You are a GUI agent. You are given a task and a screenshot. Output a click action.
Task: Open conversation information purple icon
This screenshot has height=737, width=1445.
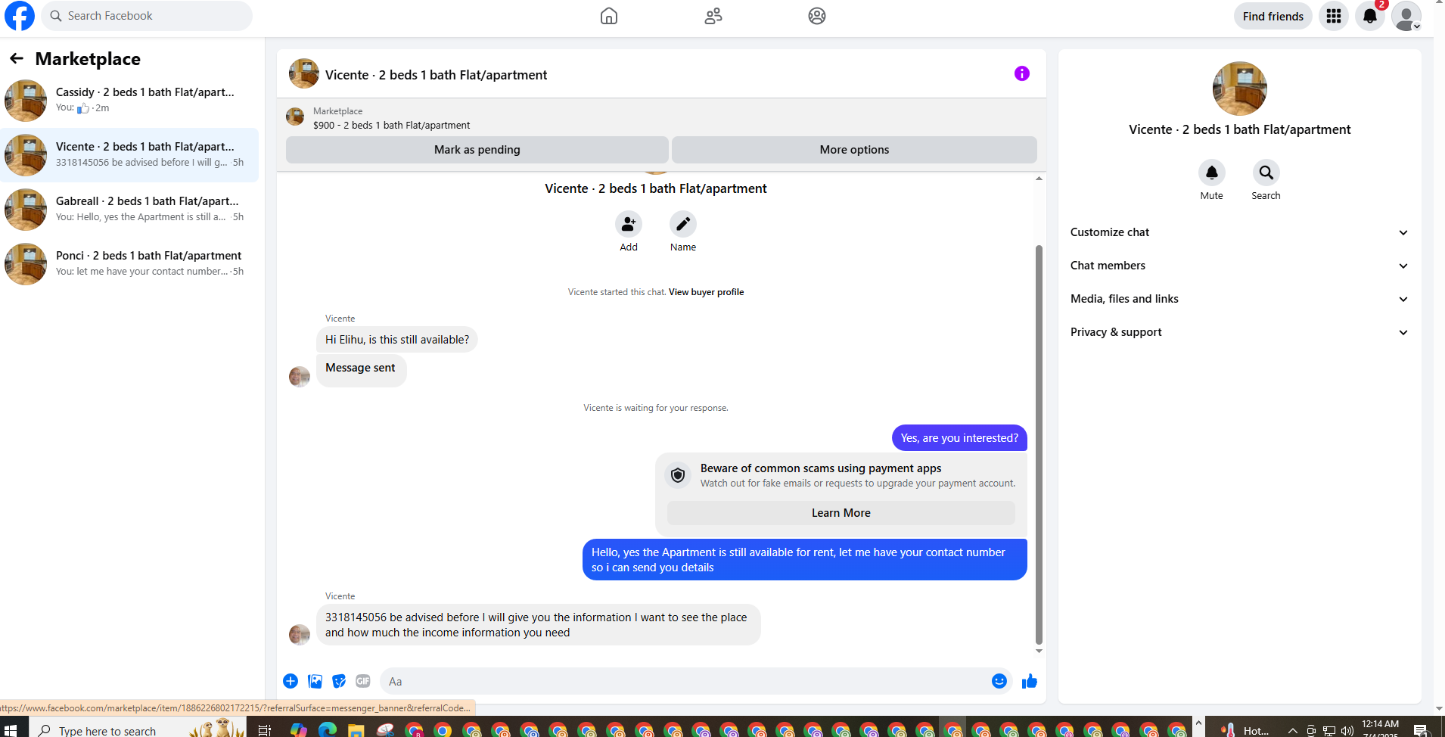pos(1022,73)
